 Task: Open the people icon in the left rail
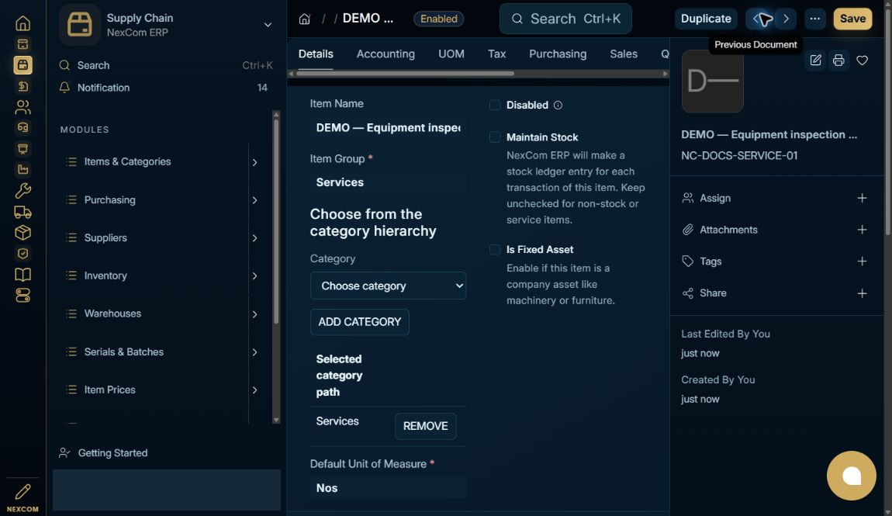(x=22, y=107)
